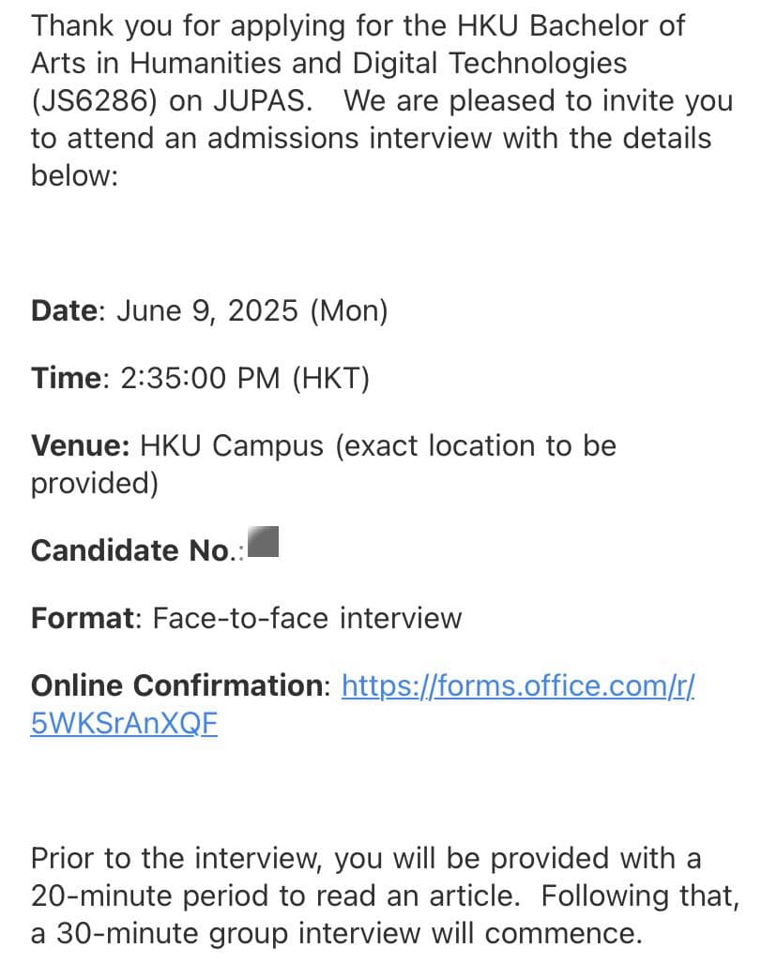Click the 2:35:00 PM (HKT) time
Screen dimensions: 777x978
pos(245,378)
